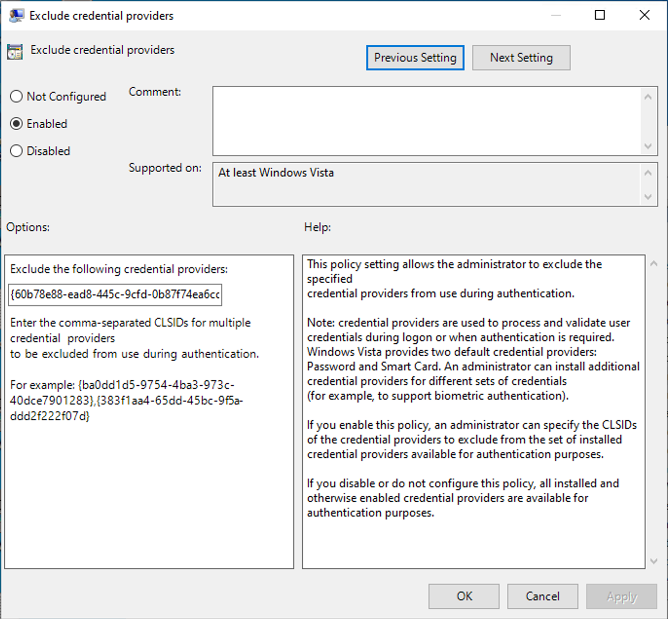Minimize the dialog window

556,15
